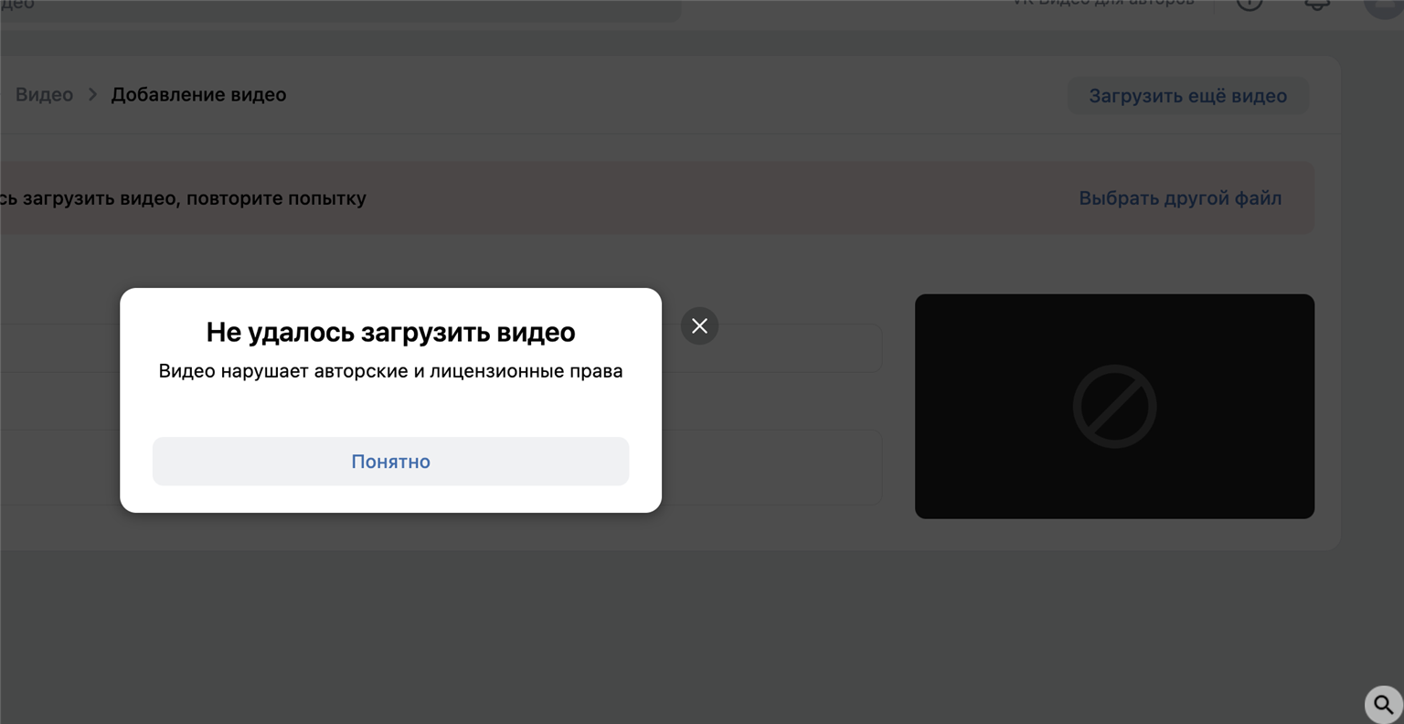Click Выбрать другой файл link
1404x724 pixels.
(x=1180, y=197)
